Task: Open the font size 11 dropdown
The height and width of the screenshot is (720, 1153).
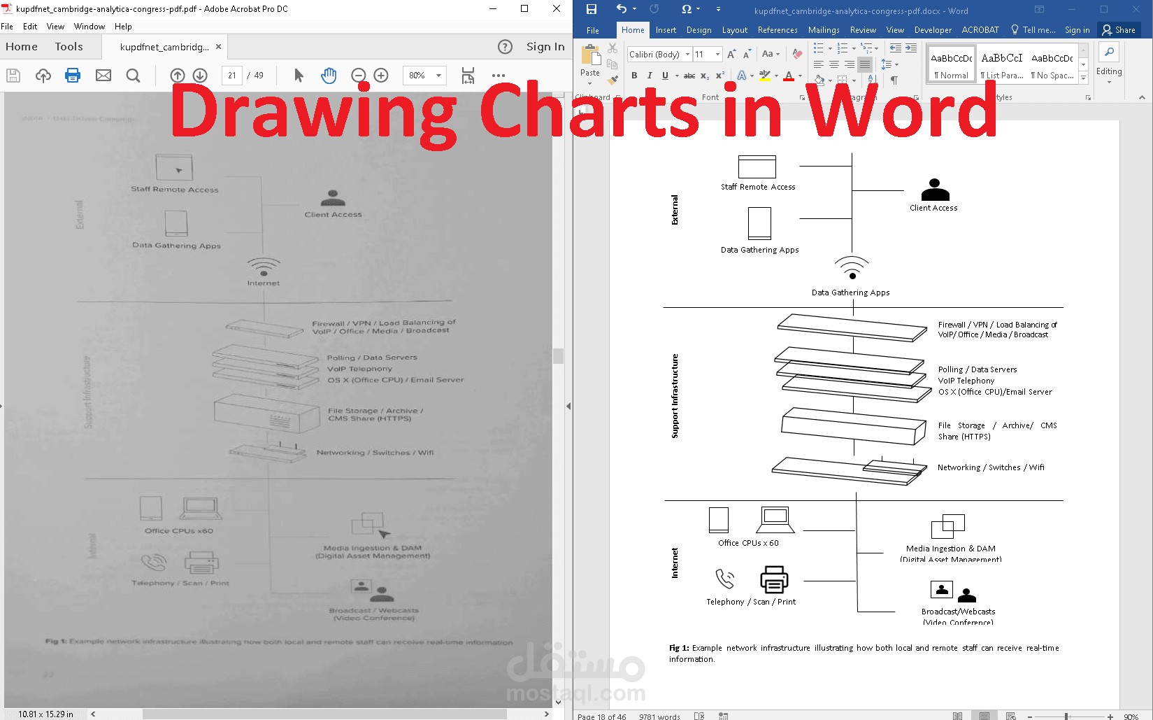Action: click(x=717, y=54)
